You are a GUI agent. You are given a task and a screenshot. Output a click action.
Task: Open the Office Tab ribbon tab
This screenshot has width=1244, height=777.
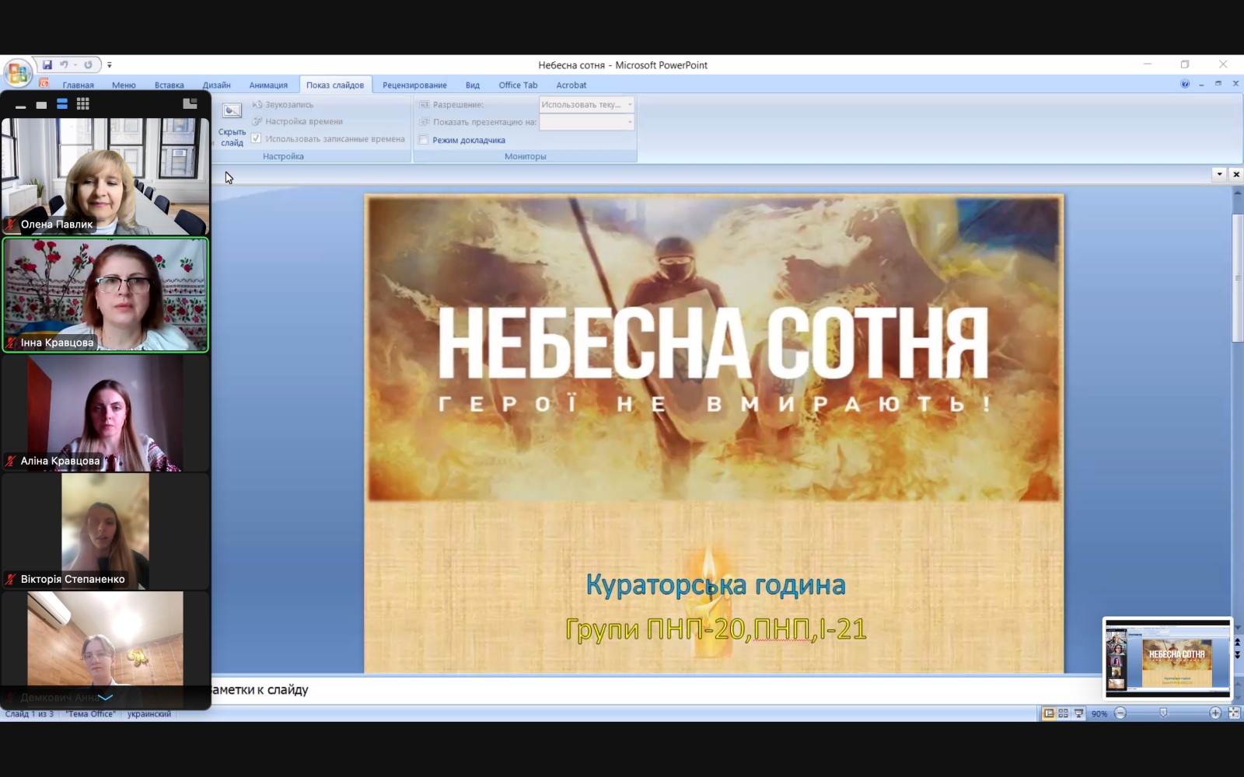click(x=518, y=85)
